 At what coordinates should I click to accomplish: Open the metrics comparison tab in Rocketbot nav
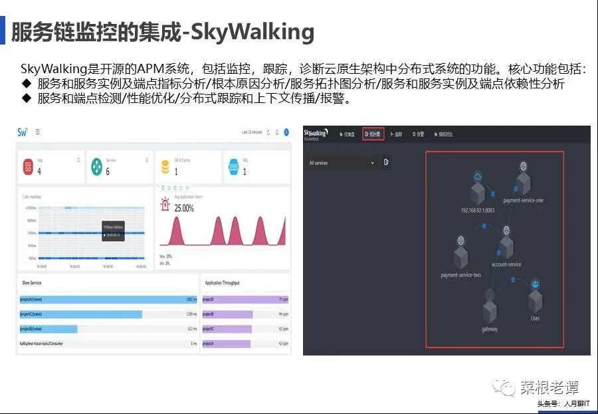(444, 134)
